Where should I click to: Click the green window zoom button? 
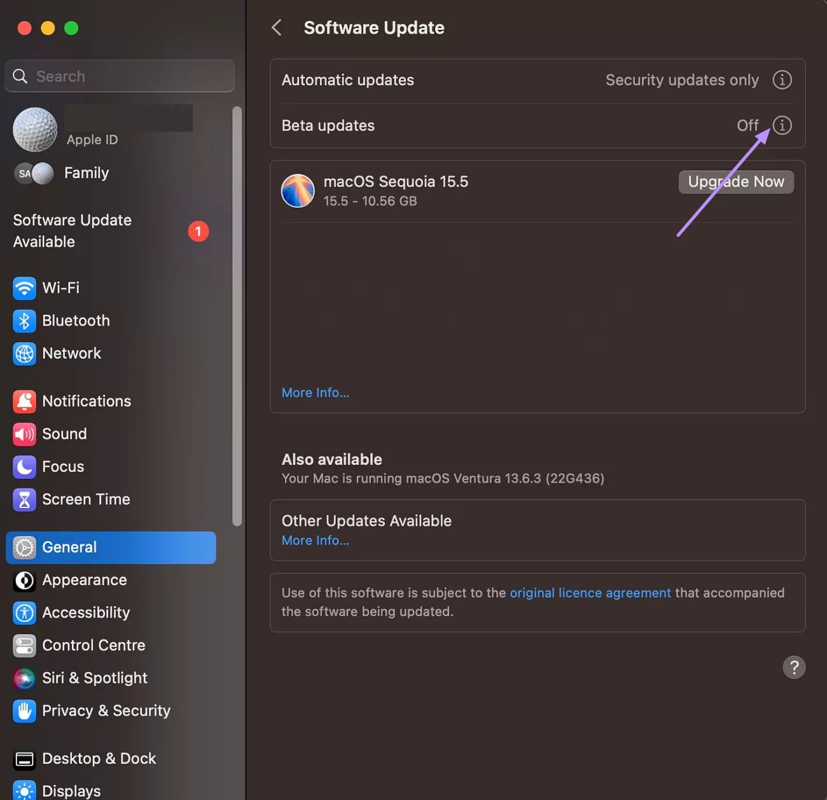pyautogui.click(x=71, y=28)
